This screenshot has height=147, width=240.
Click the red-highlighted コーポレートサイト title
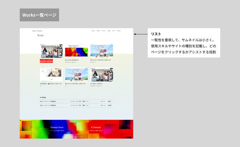(46, 60)
